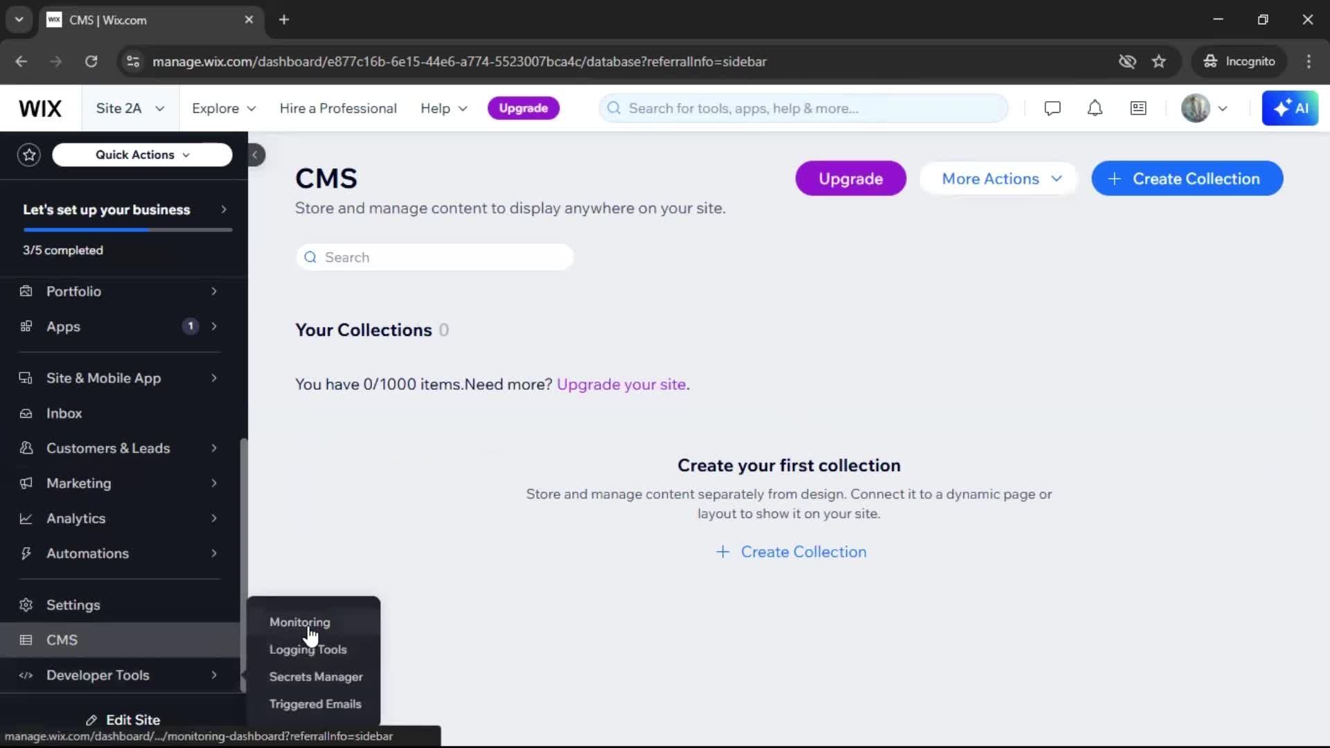Click the Create Collection link in empty state
This screenshot has width=1330, height=748.
click(790, 552)
